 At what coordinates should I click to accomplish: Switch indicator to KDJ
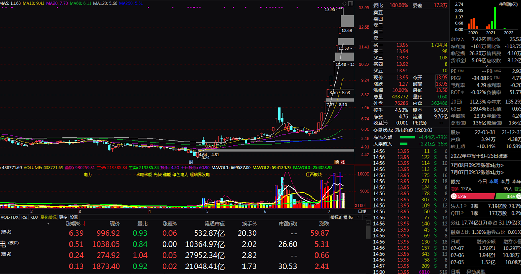34,217
